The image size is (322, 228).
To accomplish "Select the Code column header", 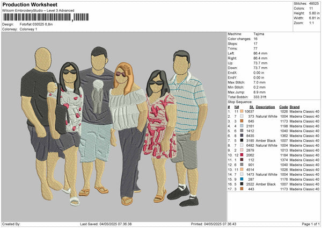I will pyautogui.click(x=283, y=106).
